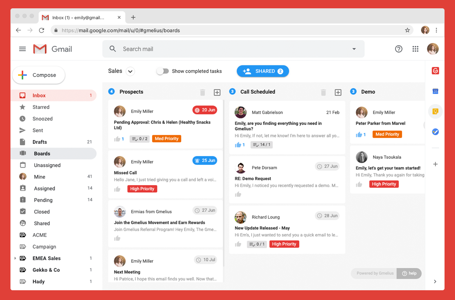Reload the page in the browser
This screenshot has width=455, height=300.
click(x=42, y=30)
